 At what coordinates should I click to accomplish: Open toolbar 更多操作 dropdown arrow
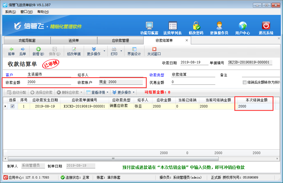[x=105, y=51]
